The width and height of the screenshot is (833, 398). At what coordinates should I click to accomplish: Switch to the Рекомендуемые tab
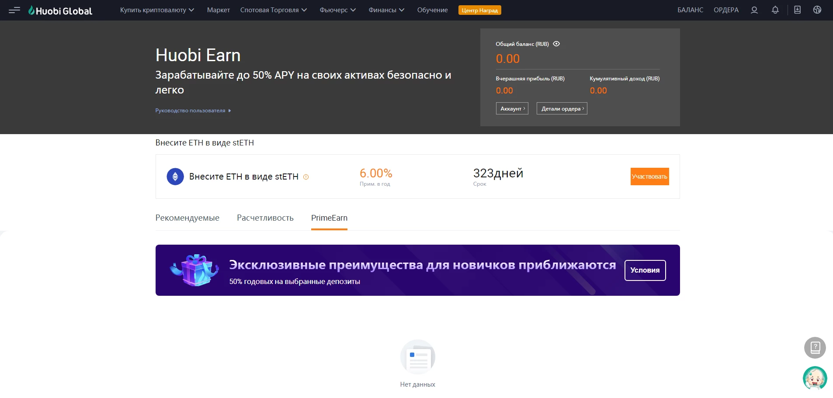[x=187, y=218]
